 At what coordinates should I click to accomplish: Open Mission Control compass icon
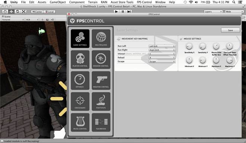tap(101, 60)
